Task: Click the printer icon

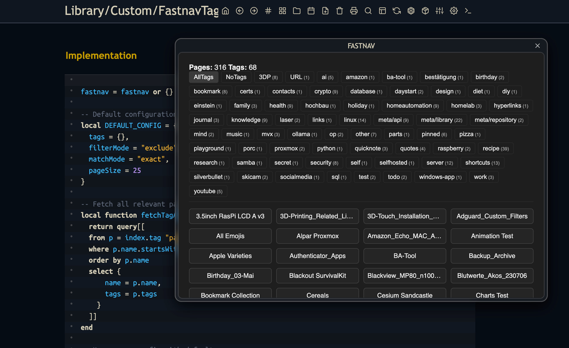Action: (x=354, y=11)
